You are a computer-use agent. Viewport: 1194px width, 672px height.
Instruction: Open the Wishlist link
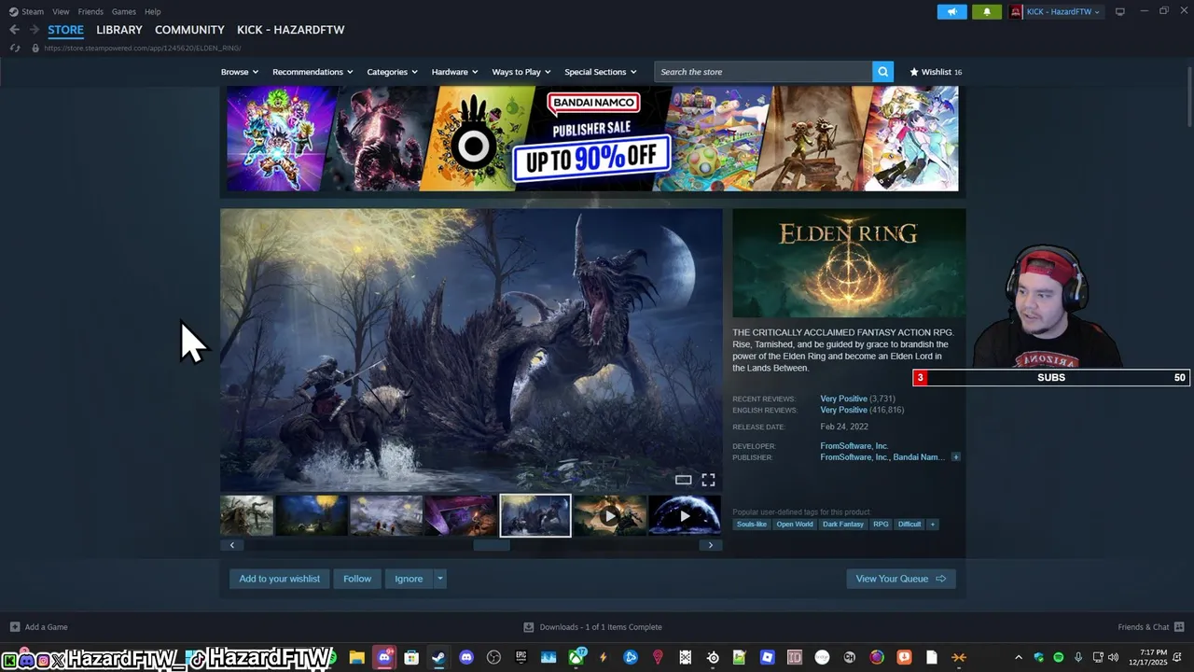936,72
